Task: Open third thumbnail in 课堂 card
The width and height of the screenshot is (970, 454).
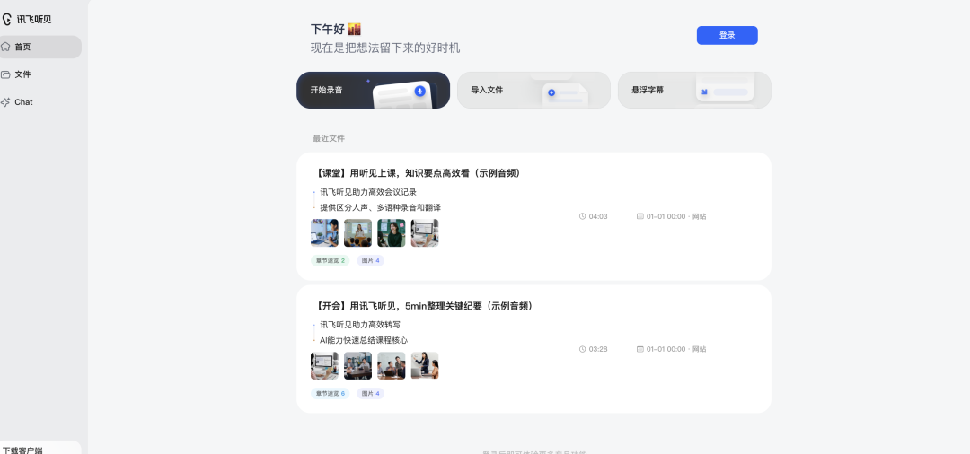Action: click(392, 233)
